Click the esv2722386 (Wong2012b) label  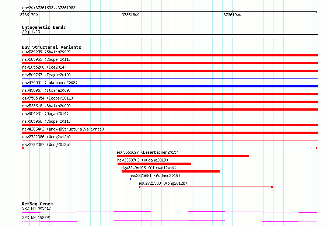point(46,137)
